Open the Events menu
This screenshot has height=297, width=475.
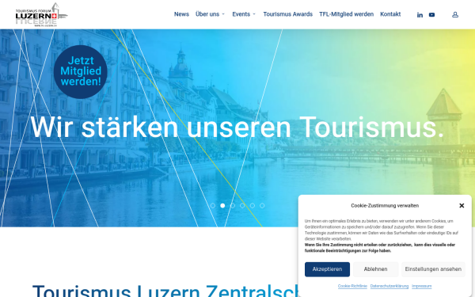coord(241,14)
